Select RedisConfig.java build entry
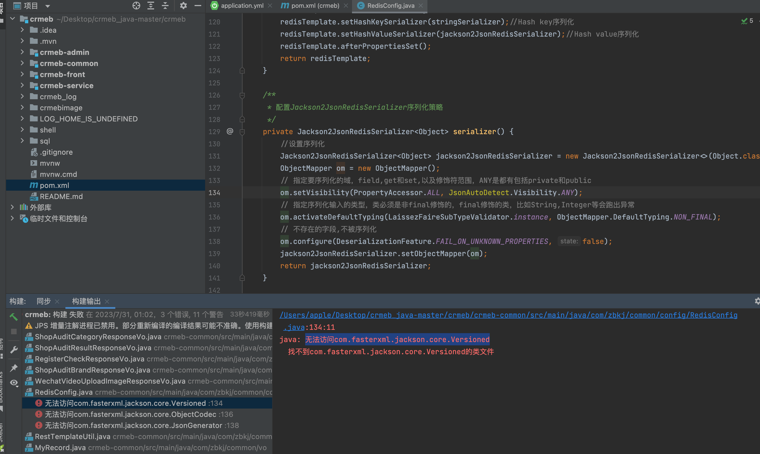Image resolution: width=760 pixels, height=454 pixels. point(147,392)
